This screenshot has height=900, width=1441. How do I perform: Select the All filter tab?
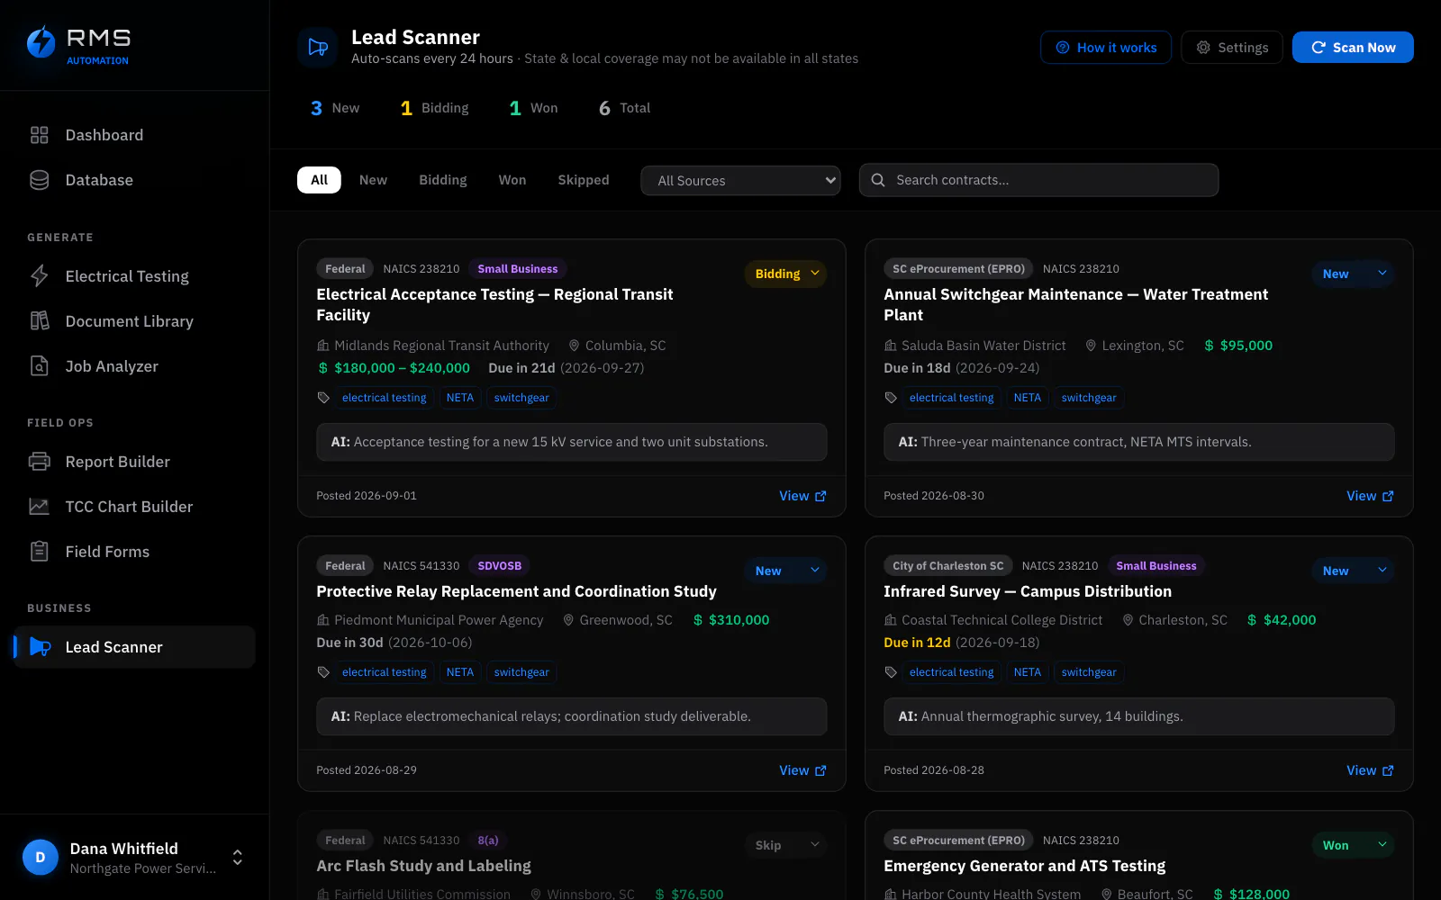tap(319, 180)
